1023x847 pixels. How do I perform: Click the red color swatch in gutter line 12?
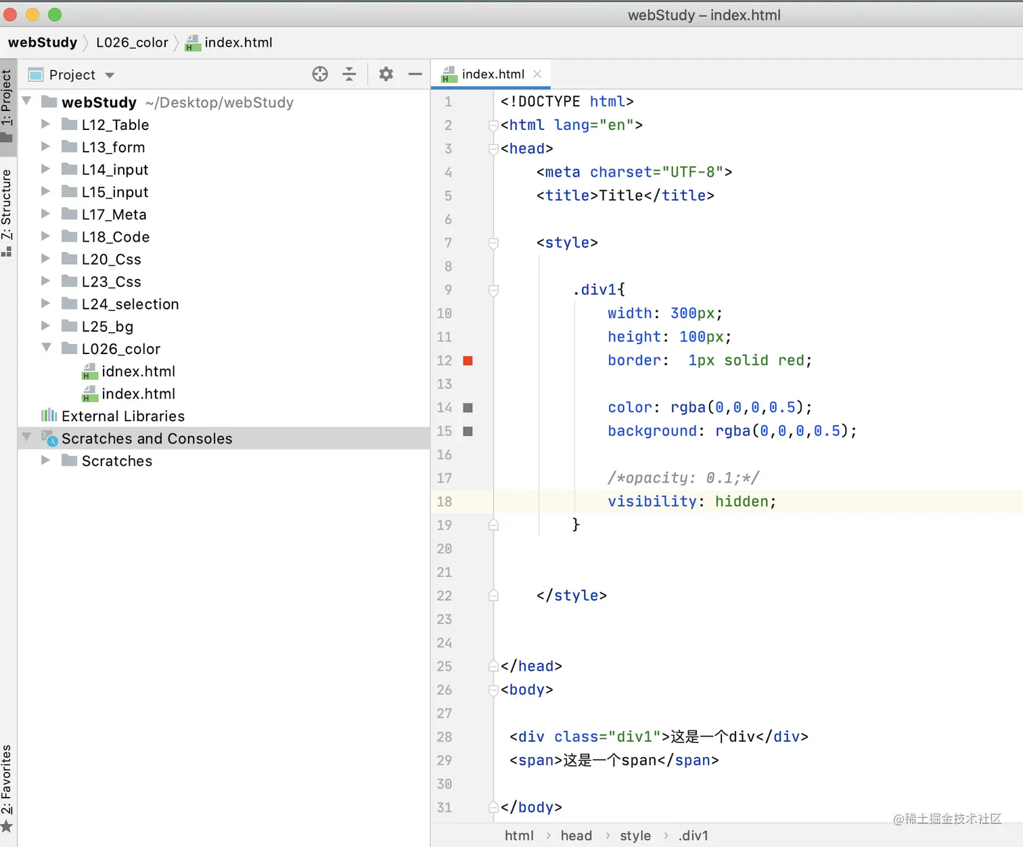468,361
